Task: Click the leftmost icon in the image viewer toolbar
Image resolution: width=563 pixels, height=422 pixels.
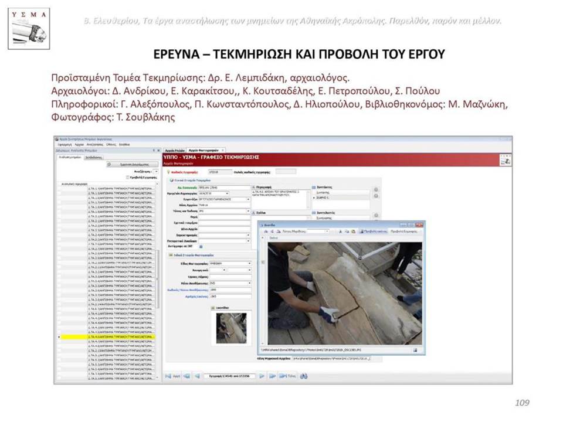Action: pyautogui.click(x=266, y=232)
